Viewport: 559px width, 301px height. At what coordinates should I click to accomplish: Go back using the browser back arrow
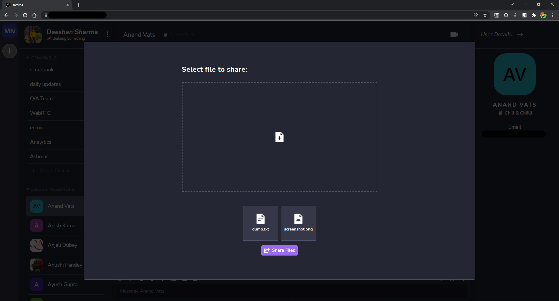[6, 15]
